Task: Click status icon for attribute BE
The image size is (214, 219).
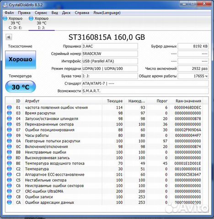Action: [x=9, y=163]
